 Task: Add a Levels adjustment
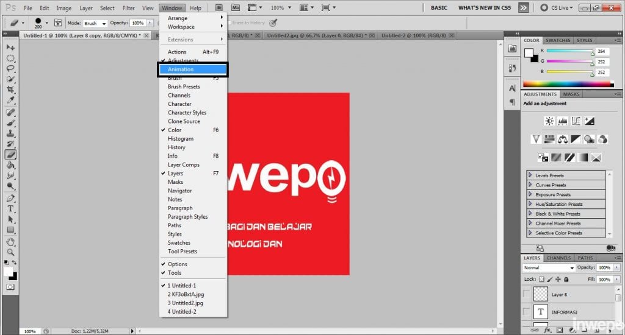(x=563, y=121)
